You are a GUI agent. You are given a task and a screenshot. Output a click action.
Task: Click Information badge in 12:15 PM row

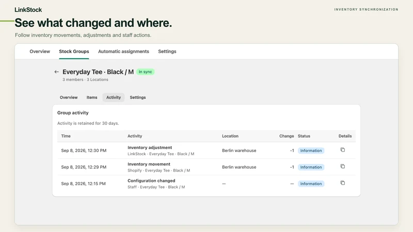pyautogui.click(x=311, y=184)
